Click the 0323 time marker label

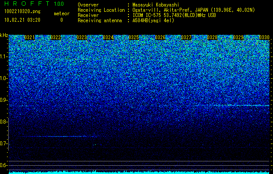tap(82, 37)
